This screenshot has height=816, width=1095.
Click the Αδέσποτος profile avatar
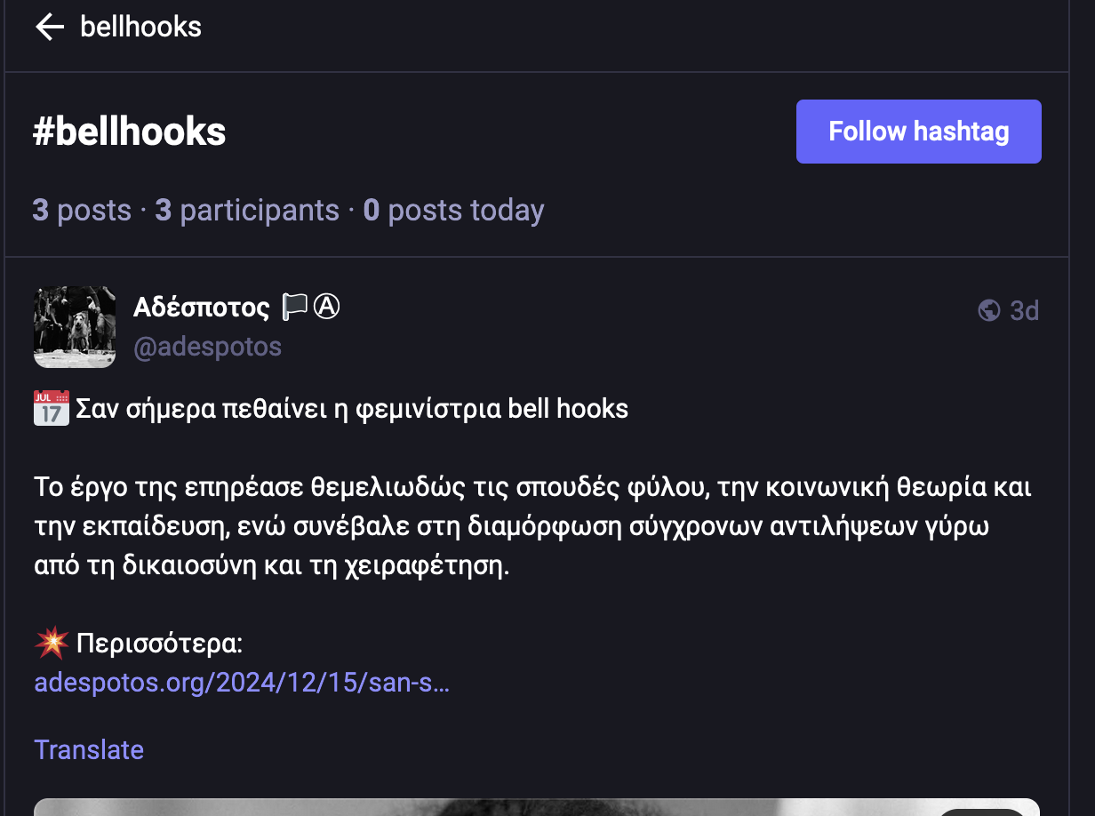pos(75,326)
